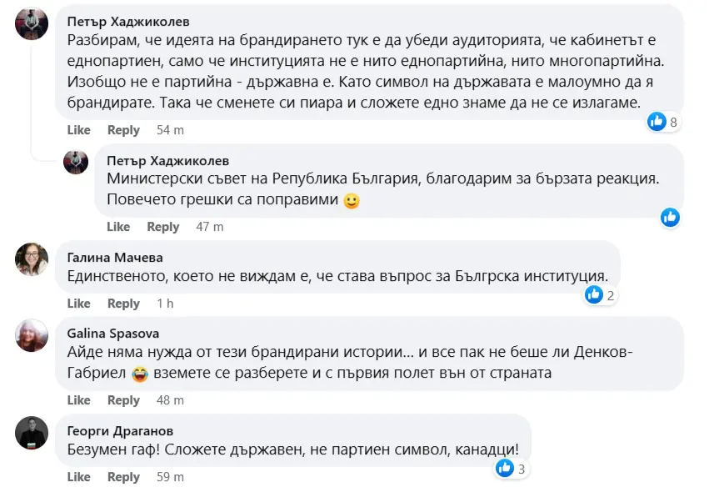This screenshot has width=709, height=487.
Task: Open Галина Мачева's profile picture
Action: point(32,259)
